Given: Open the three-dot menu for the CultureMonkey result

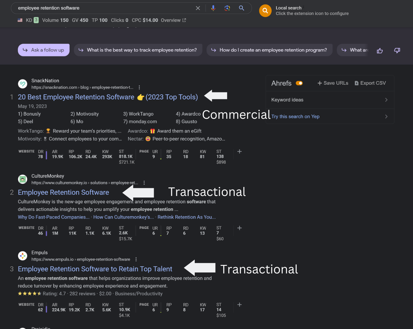Looking at the screenshot, I should coord(144,183).
